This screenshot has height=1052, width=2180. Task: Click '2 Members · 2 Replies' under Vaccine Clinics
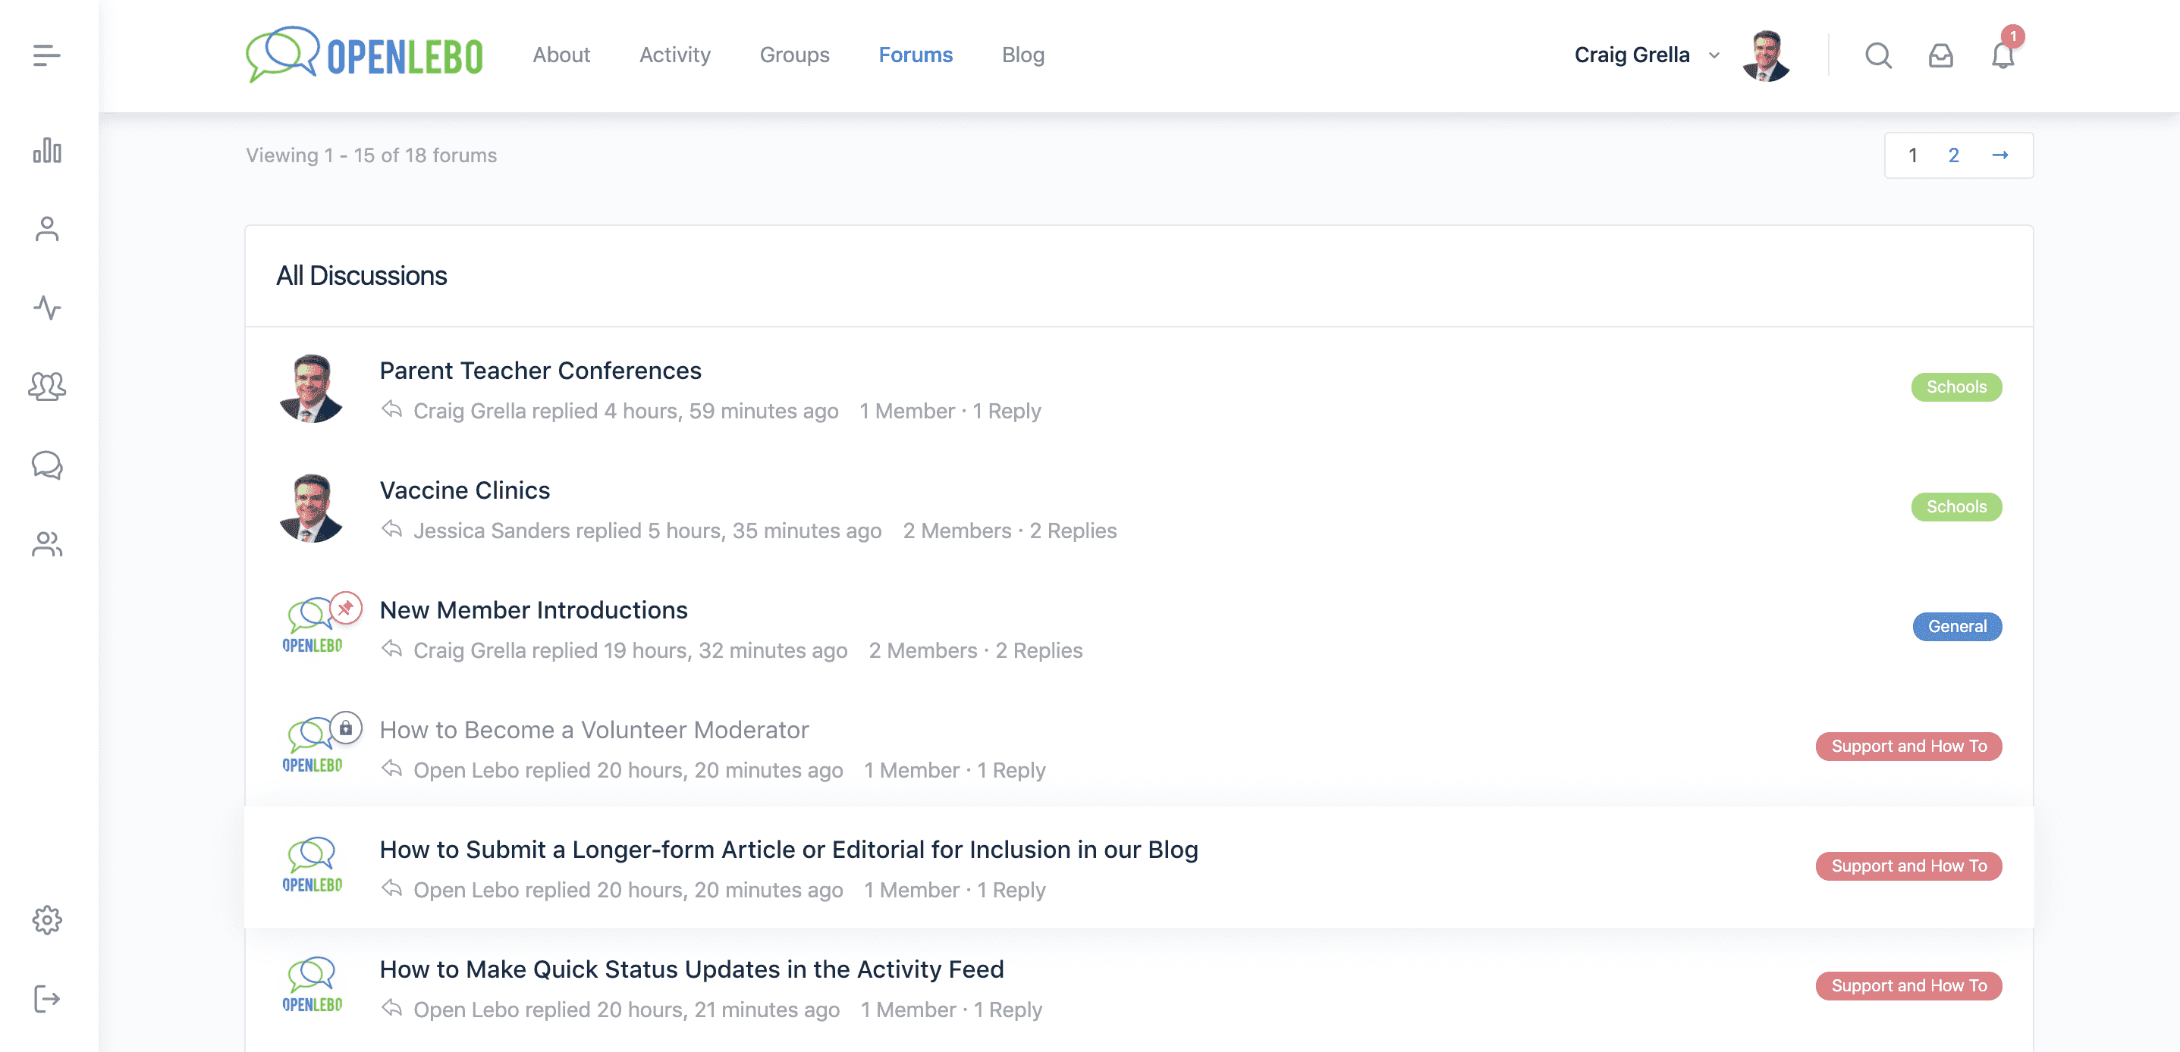(x=1009, y=531)
